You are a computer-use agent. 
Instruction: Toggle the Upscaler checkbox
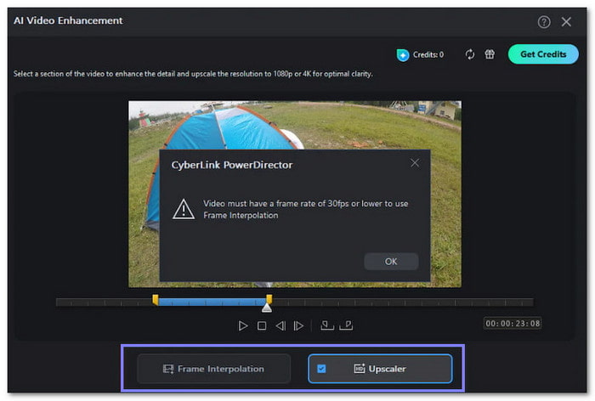(321, 369)
